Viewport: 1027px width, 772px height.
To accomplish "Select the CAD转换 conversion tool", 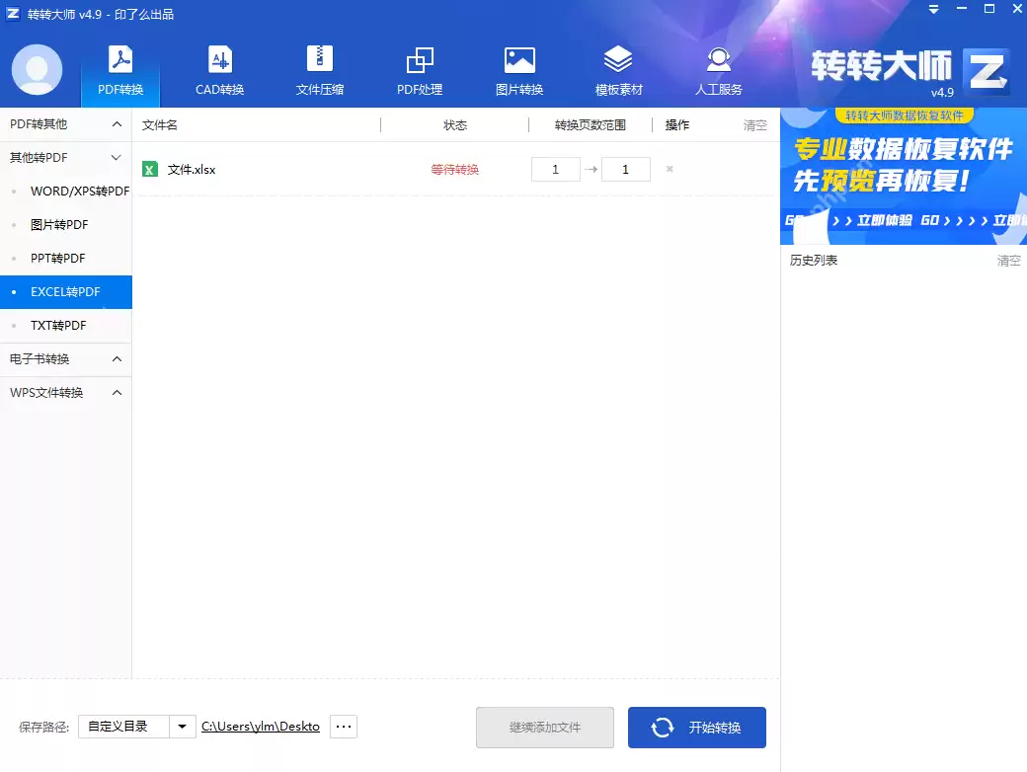I will pyautogui.click(x=218, y=69).
